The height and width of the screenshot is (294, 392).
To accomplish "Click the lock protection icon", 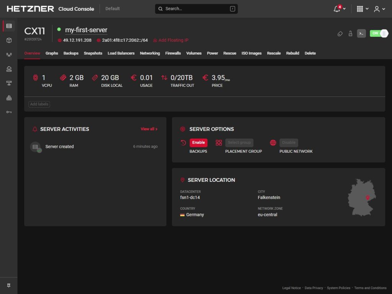I will pyautogui.click(x=350, y=34).
